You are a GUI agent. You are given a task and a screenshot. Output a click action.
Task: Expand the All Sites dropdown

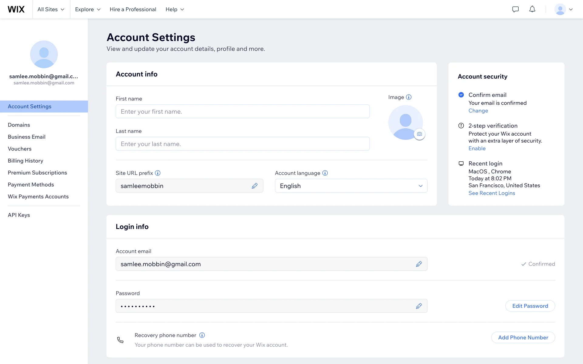51,9
